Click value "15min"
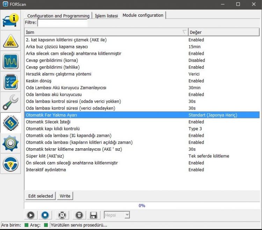262x230 pixels. (195, 47)
